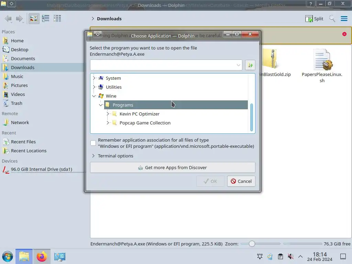Image resolution: width=352 pixels, height=264 pixels.
Task: Open Network under Remote
Action: tap(20, 123)
